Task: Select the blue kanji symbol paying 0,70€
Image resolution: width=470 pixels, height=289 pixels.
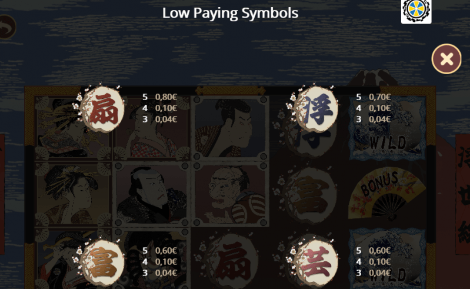Action: point(316,109)
